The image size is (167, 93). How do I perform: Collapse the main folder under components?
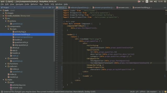pos(8,29)
